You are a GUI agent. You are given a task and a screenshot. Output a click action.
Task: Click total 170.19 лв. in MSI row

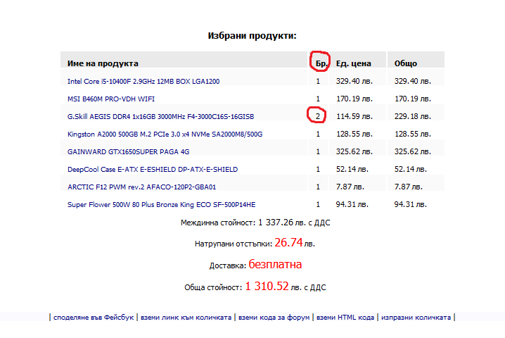pos(413,99)
